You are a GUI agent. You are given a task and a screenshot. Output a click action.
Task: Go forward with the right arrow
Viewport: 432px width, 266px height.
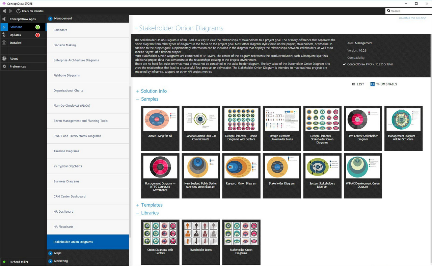[11, 11]
